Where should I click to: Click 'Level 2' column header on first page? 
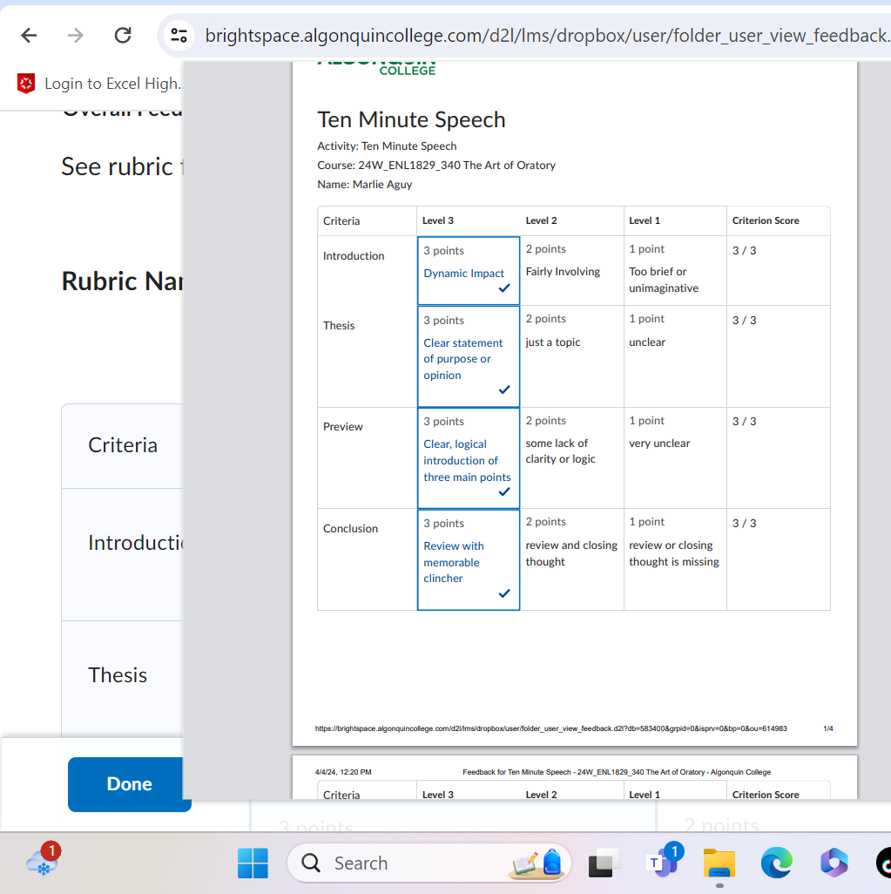[541, 220]
